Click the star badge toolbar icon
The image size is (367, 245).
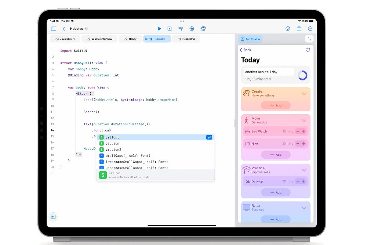192,29
